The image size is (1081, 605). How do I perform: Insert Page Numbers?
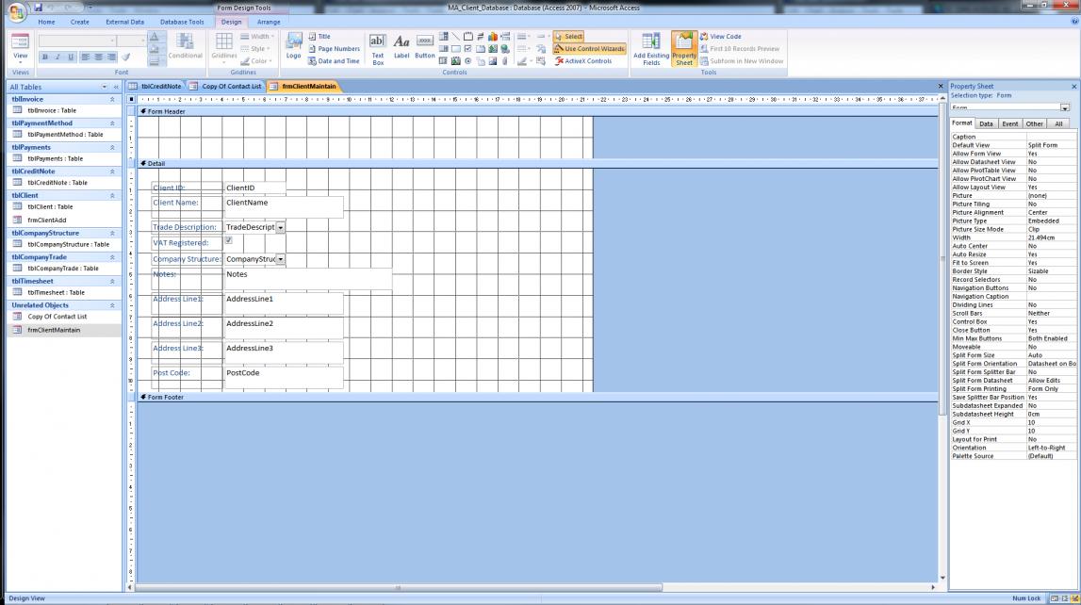[x=334, y=49]
